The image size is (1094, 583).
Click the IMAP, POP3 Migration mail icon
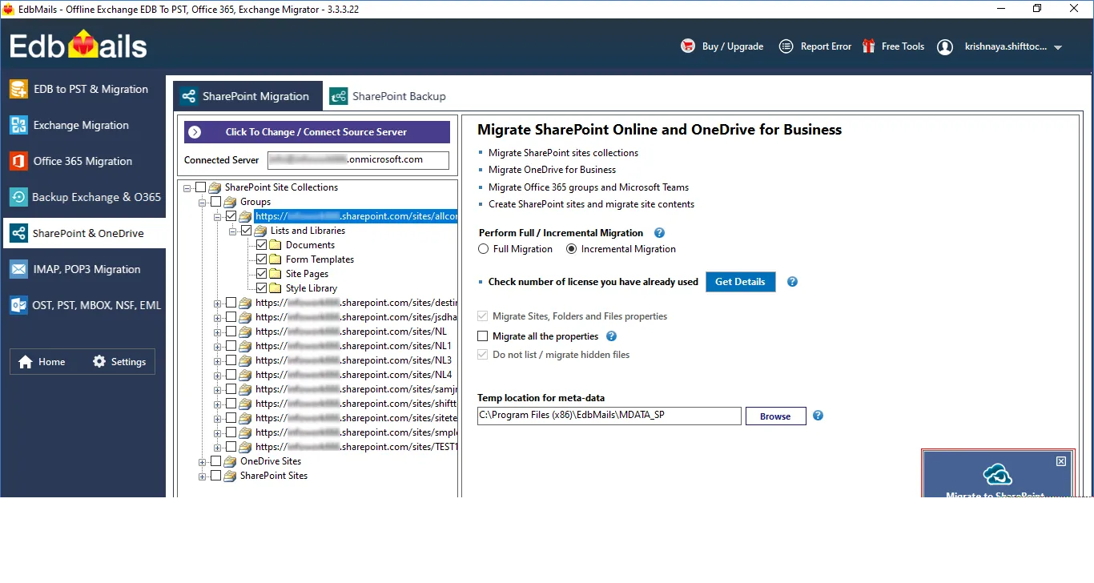pyautogui.click(x=18, y=269)
